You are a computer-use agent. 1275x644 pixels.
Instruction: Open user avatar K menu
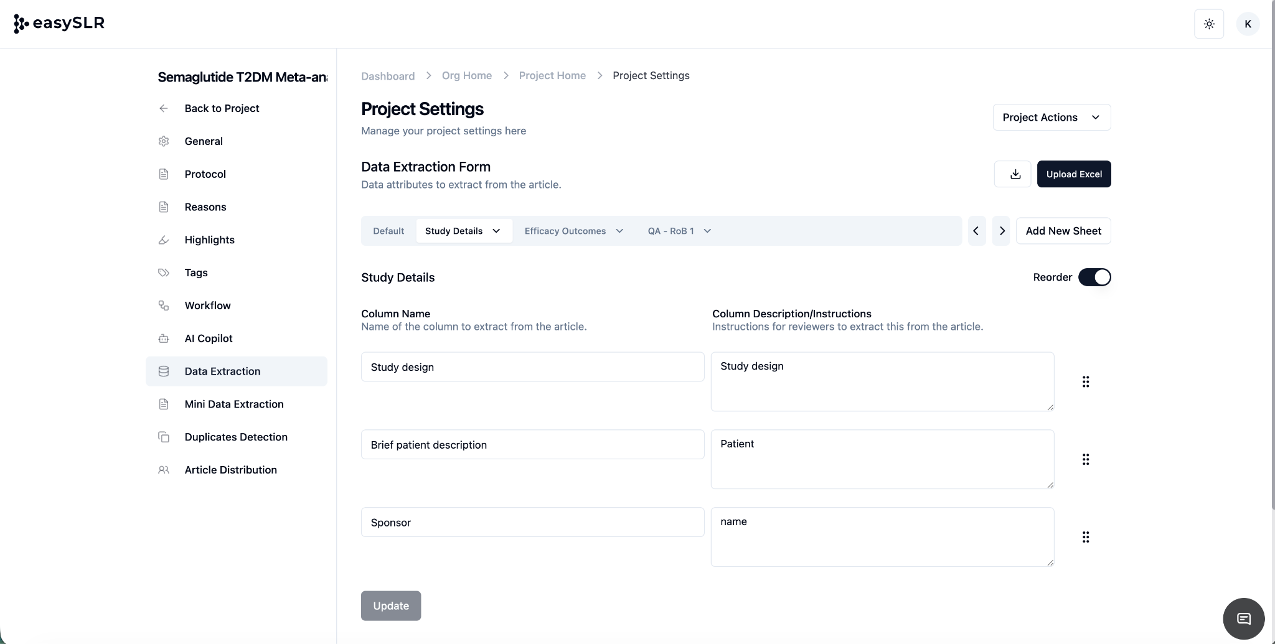coord(1247,24)
